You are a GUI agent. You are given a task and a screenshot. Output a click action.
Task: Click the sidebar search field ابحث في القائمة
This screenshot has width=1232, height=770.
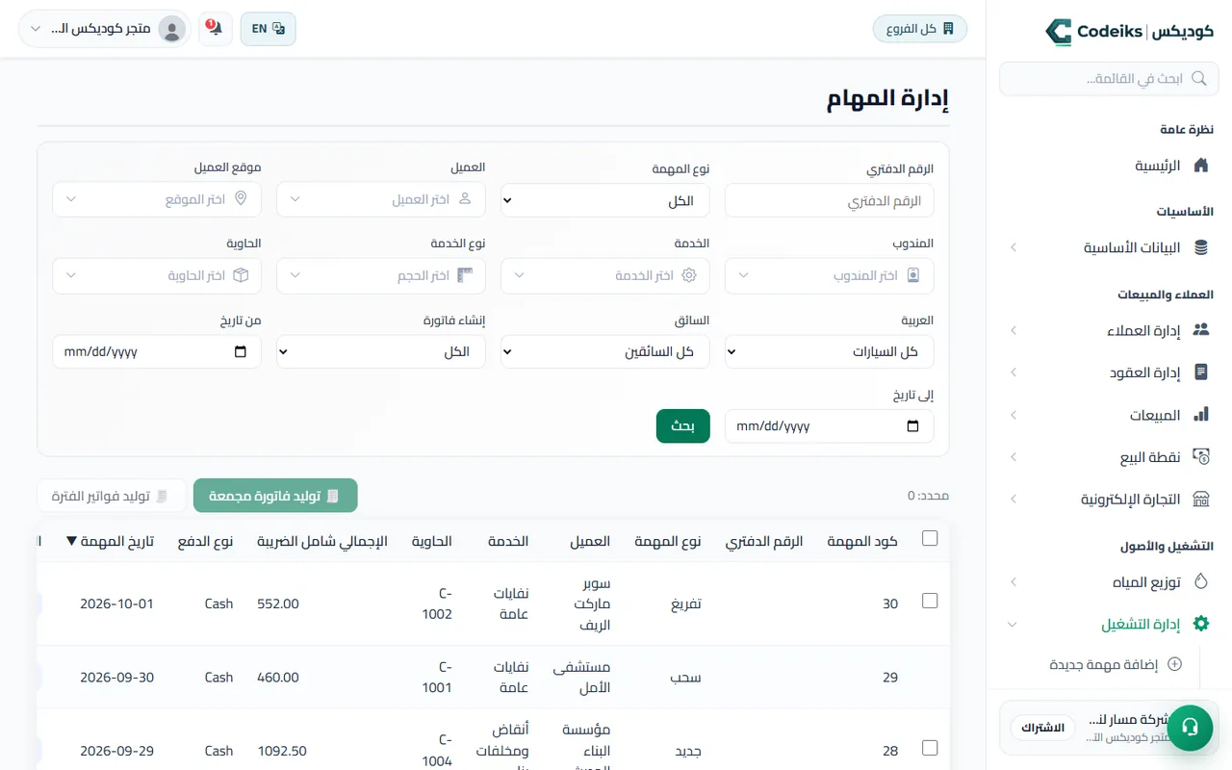[1109, 79]
